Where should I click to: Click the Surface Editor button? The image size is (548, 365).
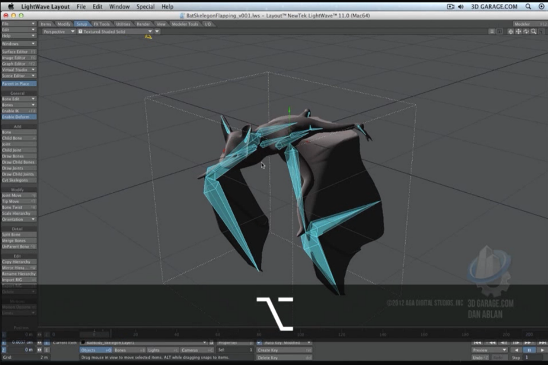(18, 52)
